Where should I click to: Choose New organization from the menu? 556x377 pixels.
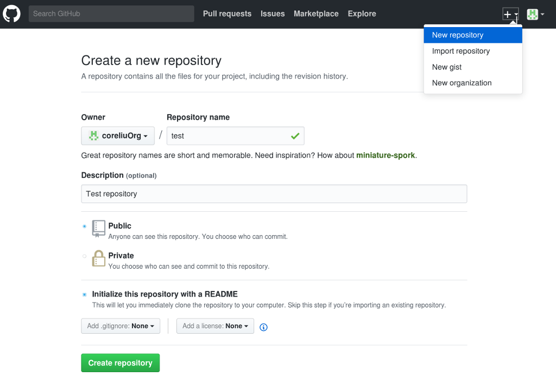[x=473, y=83]
